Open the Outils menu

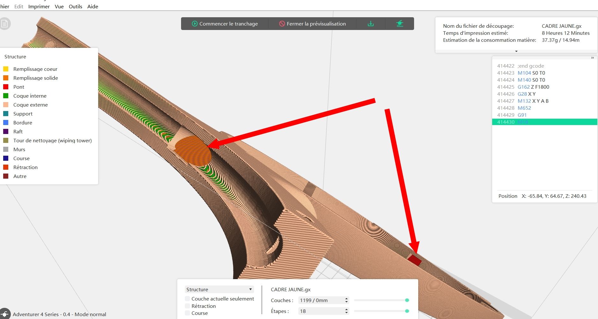click(x=76, y=6)
